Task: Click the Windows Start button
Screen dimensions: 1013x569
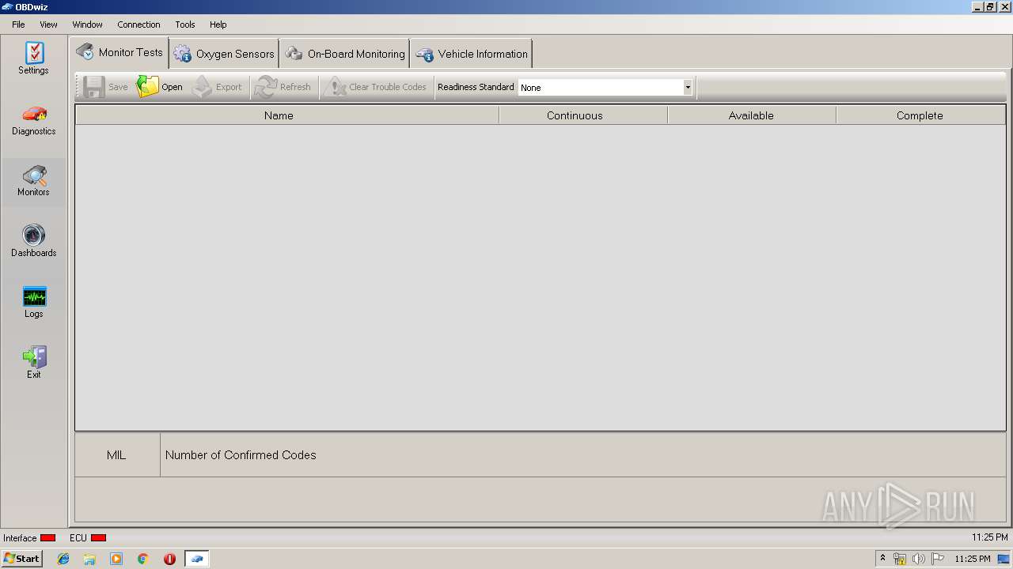Action: [x=21, y=559]
